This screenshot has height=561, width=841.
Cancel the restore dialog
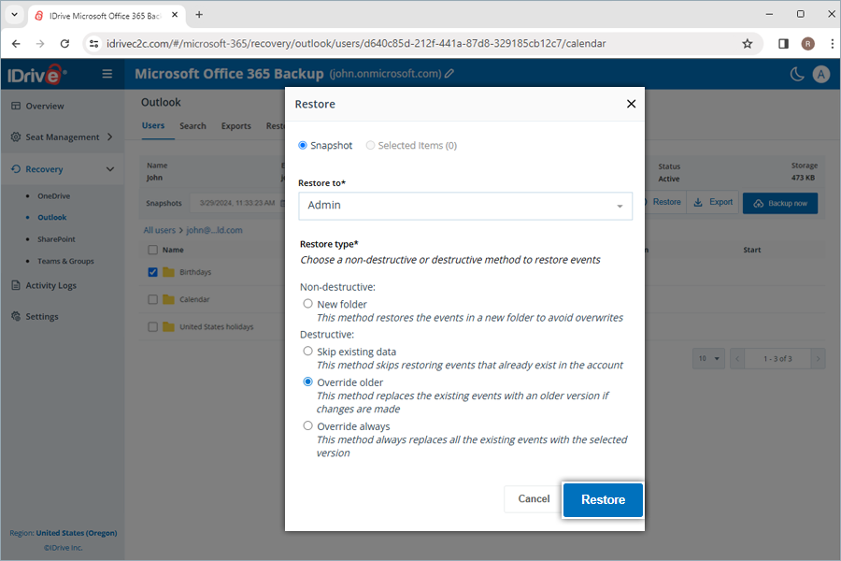tap(533, 498)
